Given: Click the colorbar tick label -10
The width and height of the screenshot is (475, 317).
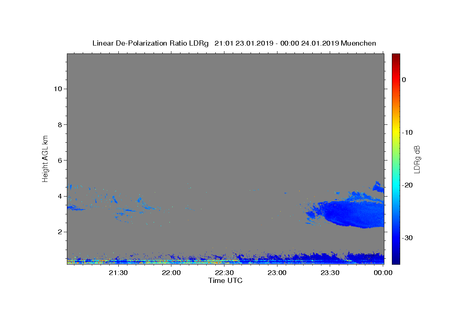Looking at the screenshot, I should click(408, 132).
